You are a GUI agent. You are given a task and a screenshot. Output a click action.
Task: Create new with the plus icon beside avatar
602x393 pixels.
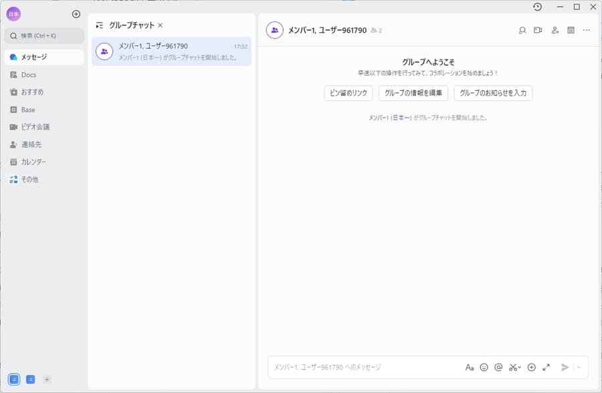[76, 13]
